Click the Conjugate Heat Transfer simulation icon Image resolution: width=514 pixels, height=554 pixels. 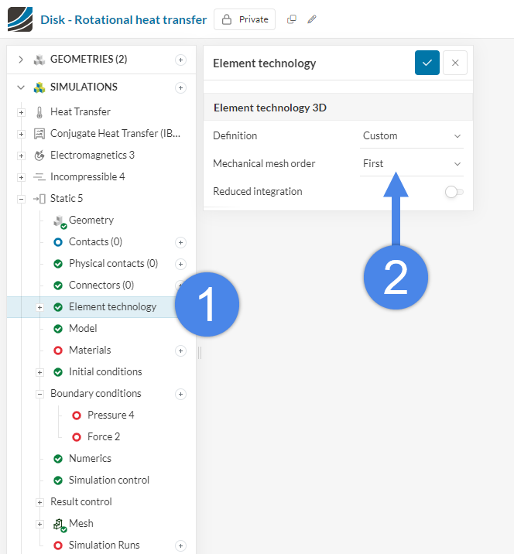pos(39,134)
